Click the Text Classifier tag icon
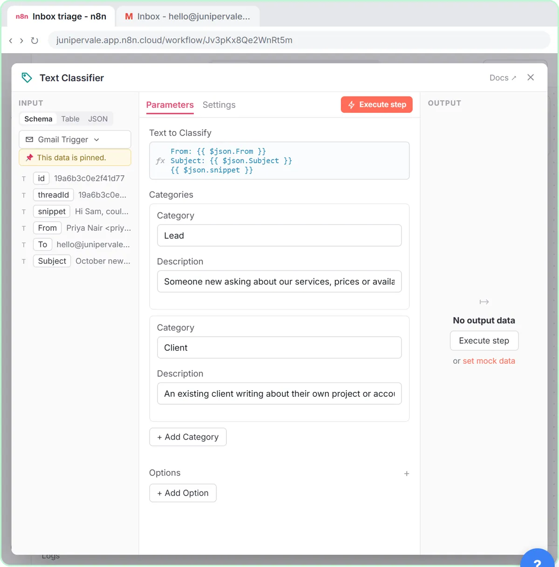Viewport: 559px width, 567px height. tap(27, 78)
